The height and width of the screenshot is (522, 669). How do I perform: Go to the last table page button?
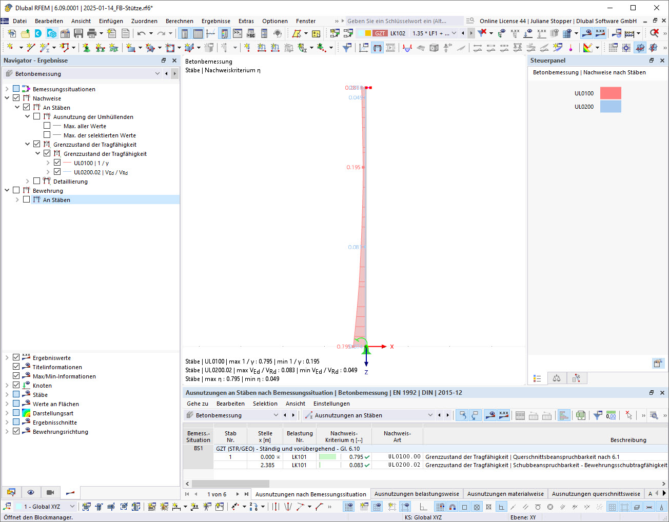[x=246, y=494]
